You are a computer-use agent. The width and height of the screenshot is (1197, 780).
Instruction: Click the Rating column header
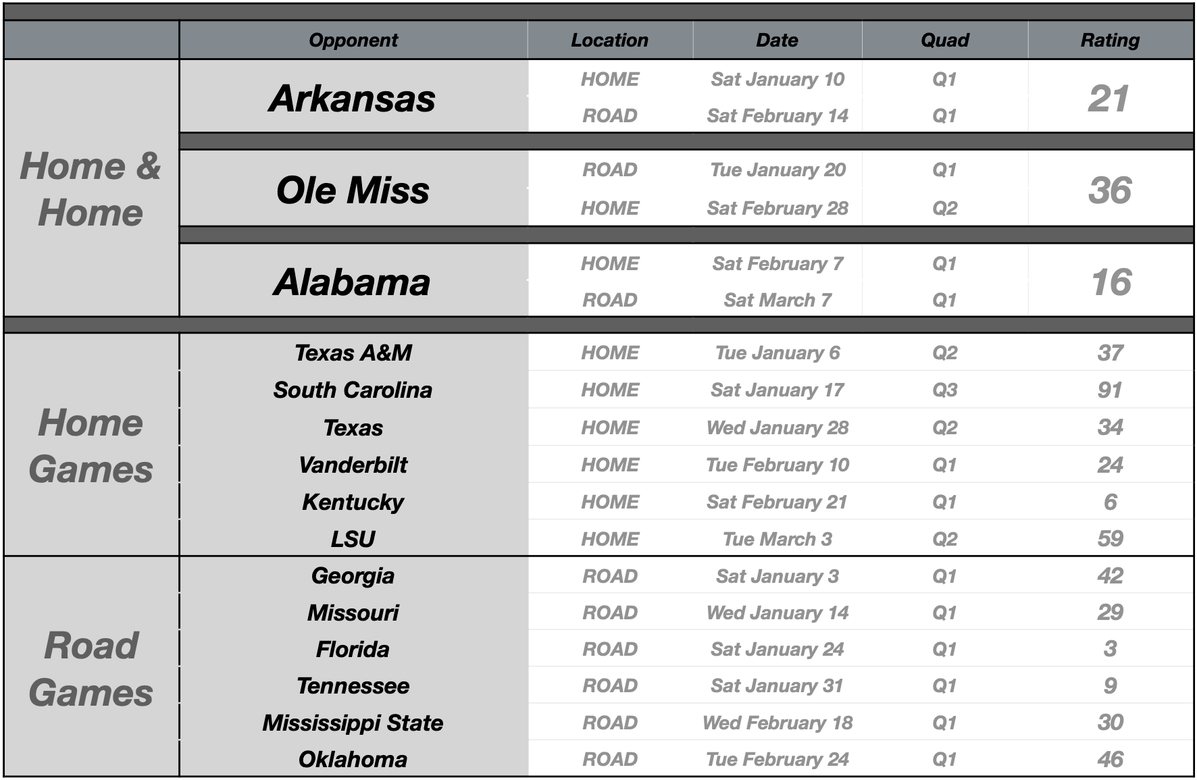tap(1110, 41)
